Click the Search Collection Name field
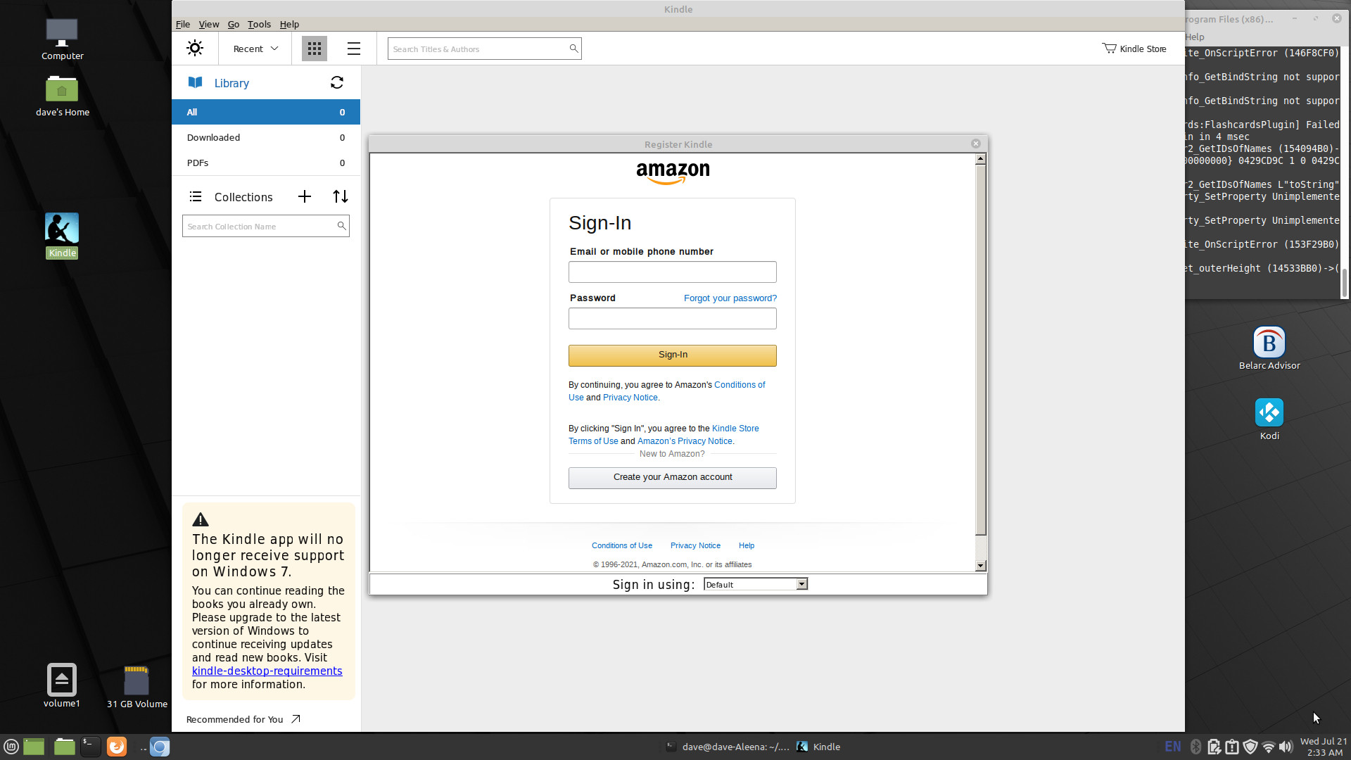 [x=266, y=226]
